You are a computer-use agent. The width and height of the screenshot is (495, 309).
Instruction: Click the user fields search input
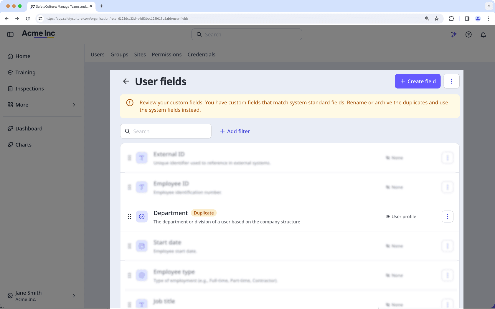click(166, 131)
